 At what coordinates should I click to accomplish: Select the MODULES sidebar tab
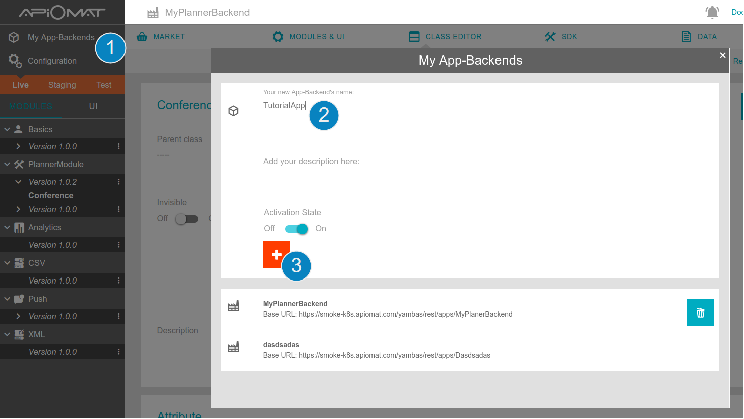[31, 106]
